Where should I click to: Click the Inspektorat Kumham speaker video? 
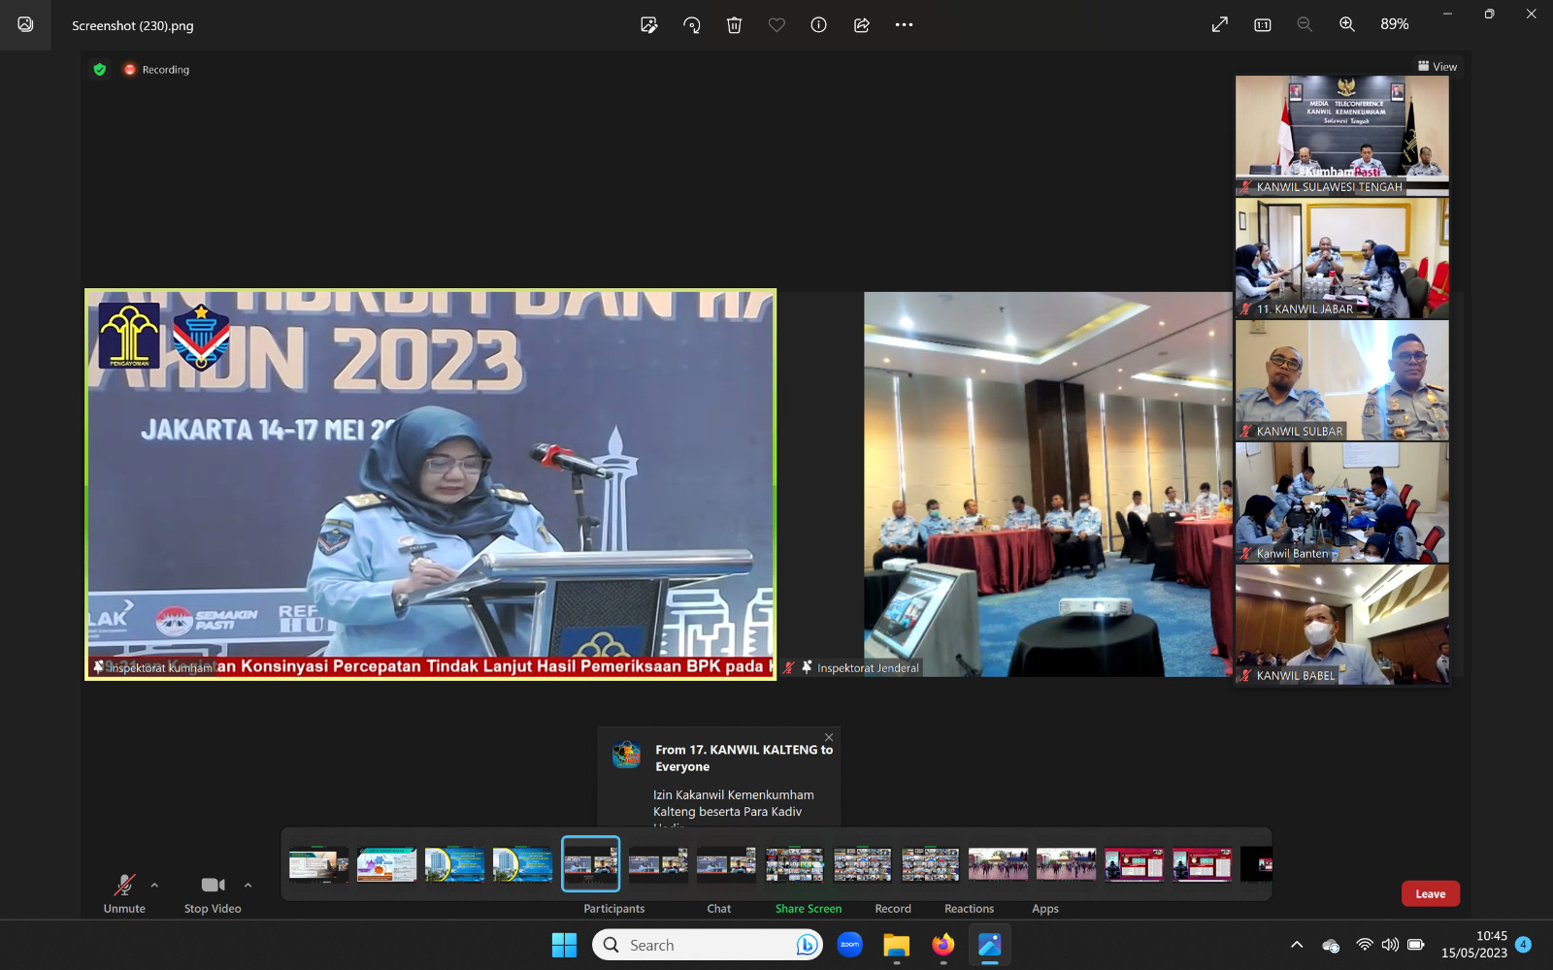pyautogui.click(x=430, y=484)
